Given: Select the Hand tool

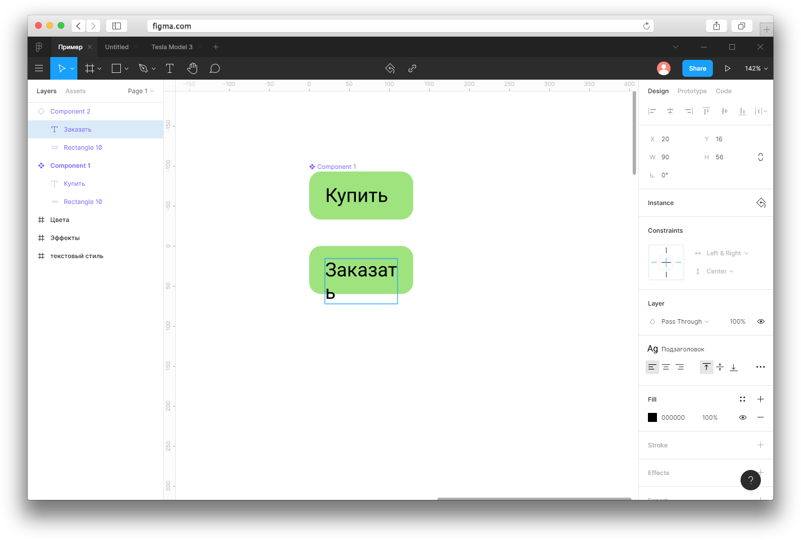Looking at the screenshot, I should pos(193,68).
